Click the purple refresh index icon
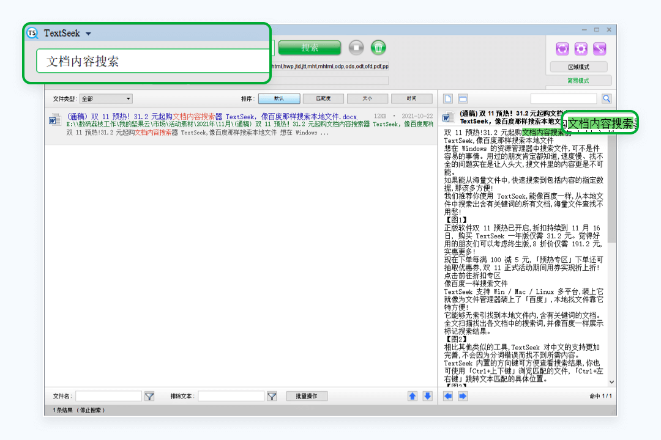The width and height of the screenshot is (661, 440). [x=562, y=49]
